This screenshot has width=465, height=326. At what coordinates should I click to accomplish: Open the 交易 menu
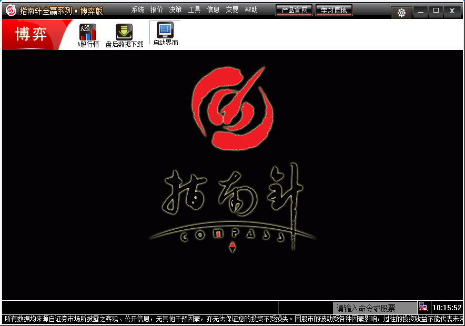click(232, 10)
